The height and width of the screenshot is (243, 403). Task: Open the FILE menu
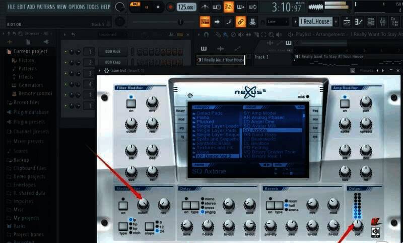coord(11,7)
